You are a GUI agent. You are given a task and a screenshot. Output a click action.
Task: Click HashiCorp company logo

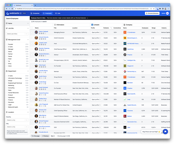click(x=125, y=49)
